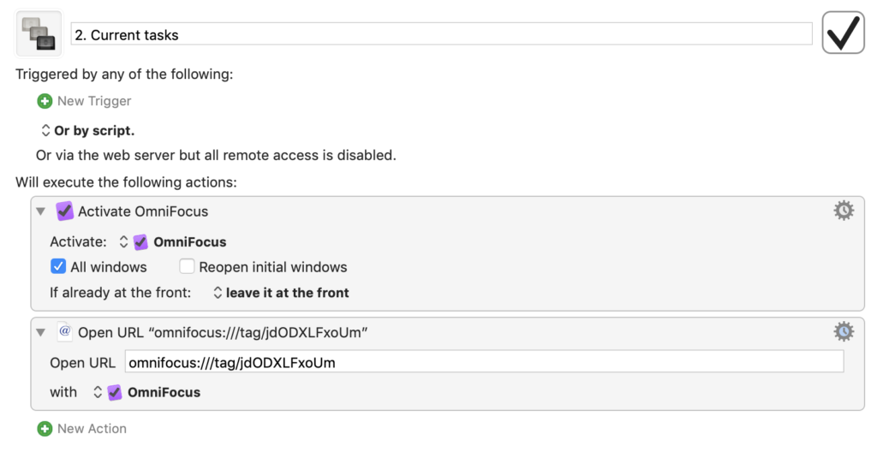
Task: Open the Activate OmniFocus action gear menu
Action: click(x=844, y=211)
